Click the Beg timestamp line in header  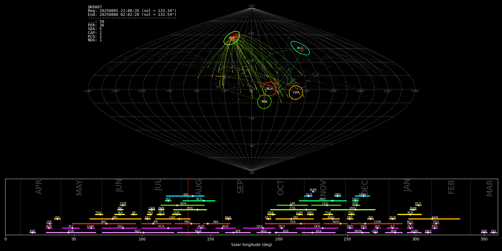pyautogui.click(x=132, y=11)
